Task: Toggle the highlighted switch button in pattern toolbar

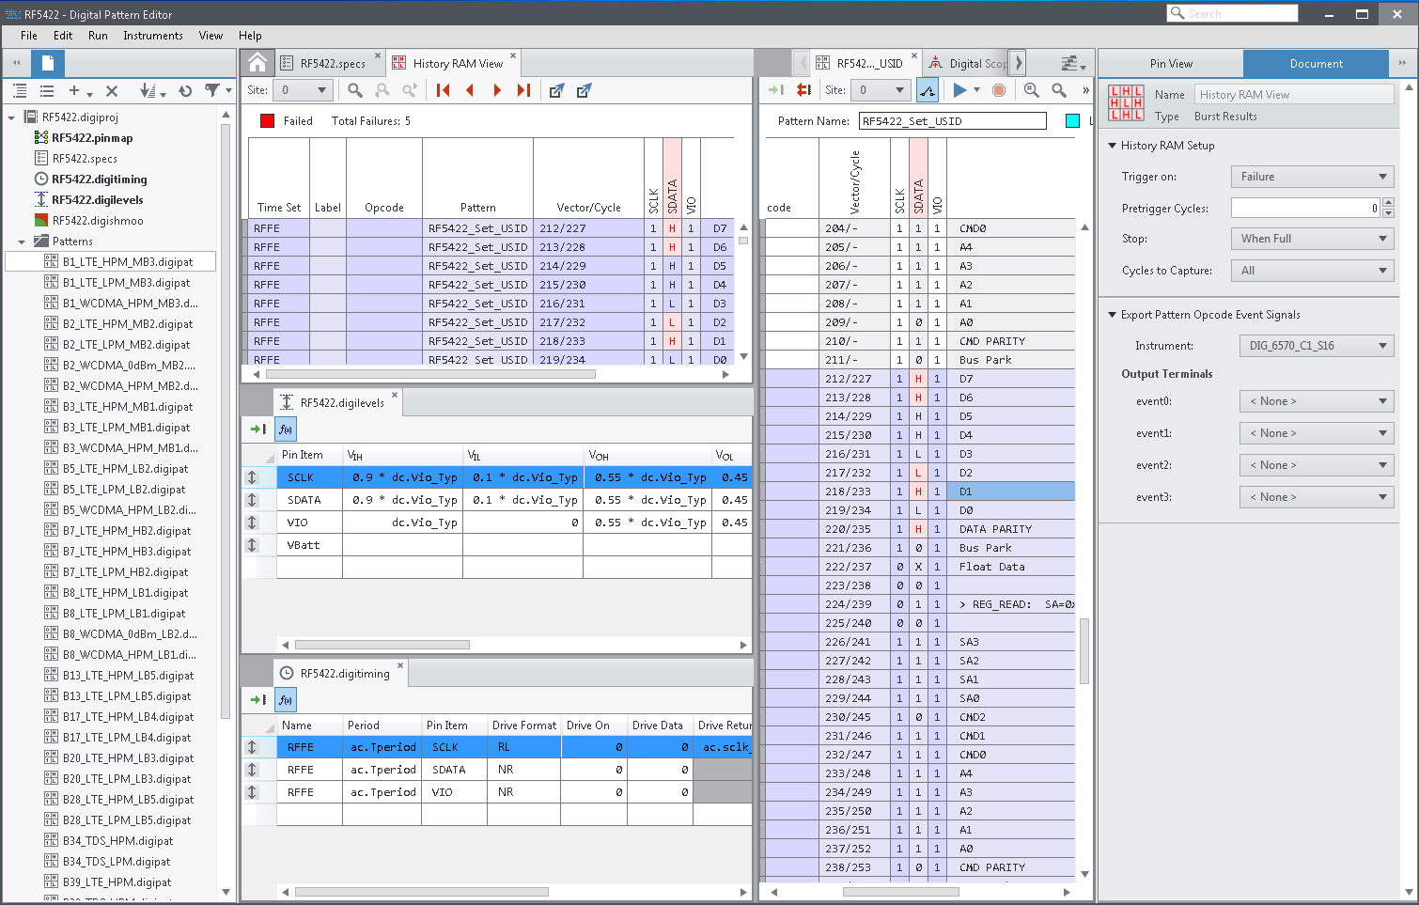Action: (x=928, y=90)
